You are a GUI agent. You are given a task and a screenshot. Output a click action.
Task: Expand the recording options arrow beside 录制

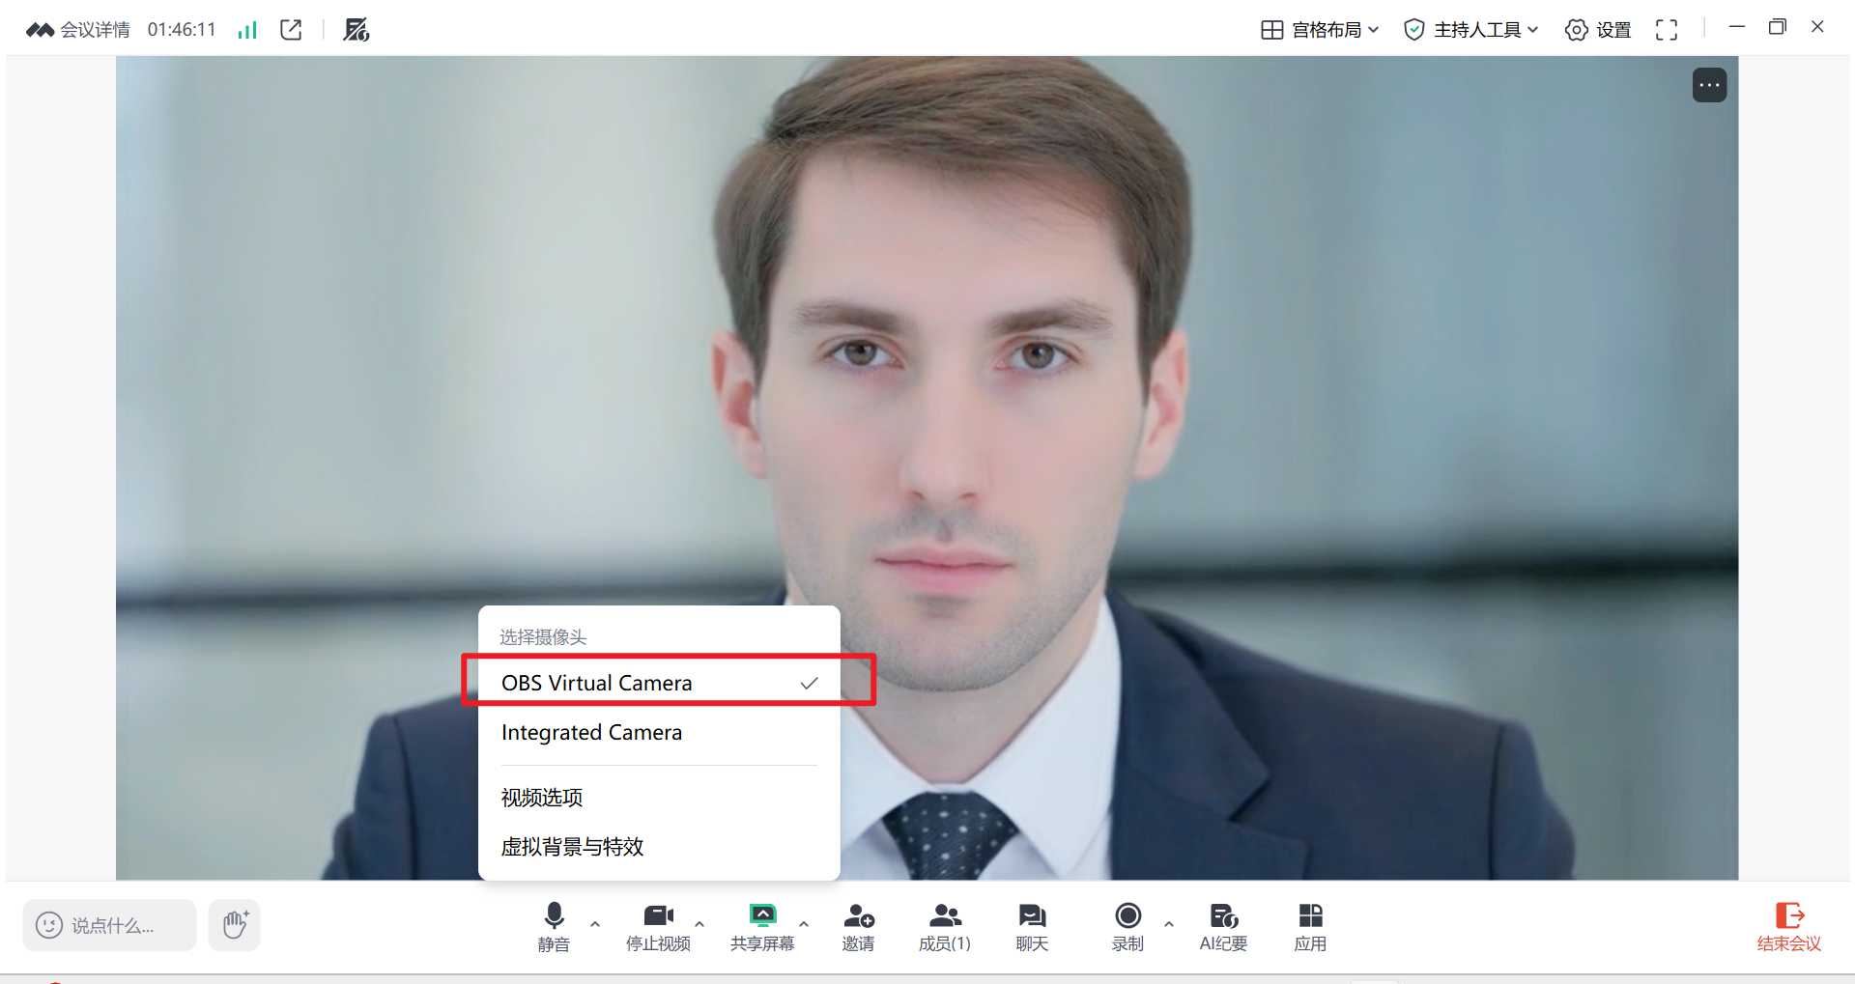[x=1169, y=924]
